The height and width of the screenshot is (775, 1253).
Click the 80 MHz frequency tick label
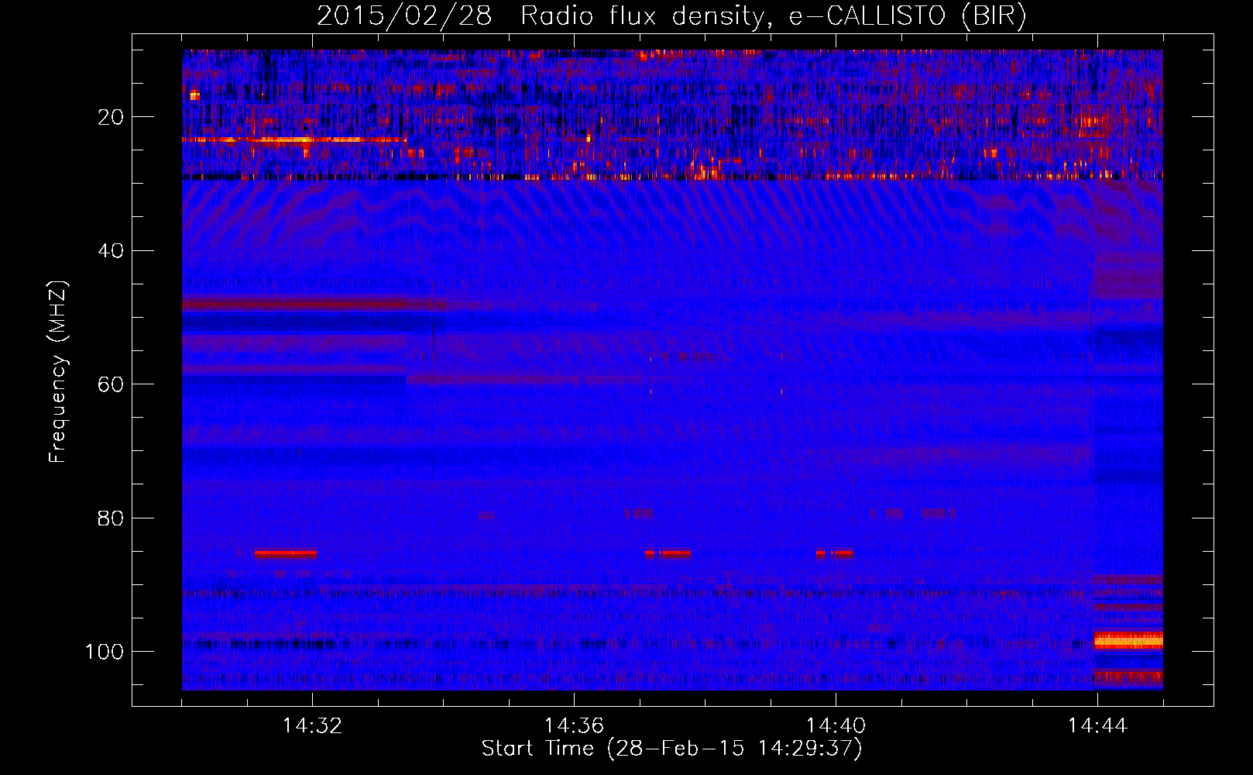coord(111,518)
